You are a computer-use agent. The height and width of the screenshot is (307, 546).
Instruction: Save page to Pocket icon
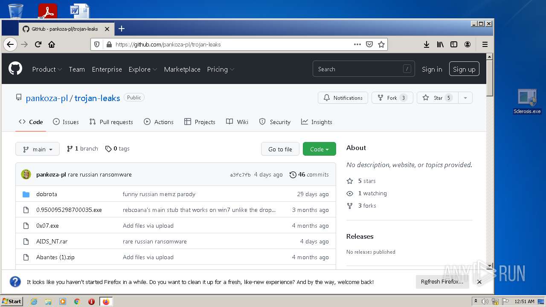pyautogui.click(x=369, y=44)
